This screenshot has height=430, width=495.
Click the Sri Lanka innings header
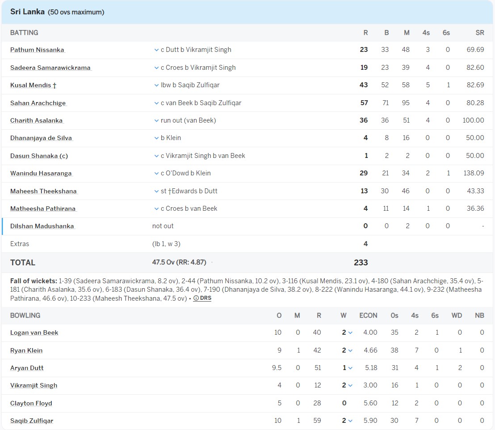(27, 12)
